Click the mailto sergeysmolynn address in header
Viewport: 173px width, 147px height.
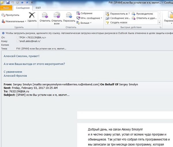coord(66,84)
